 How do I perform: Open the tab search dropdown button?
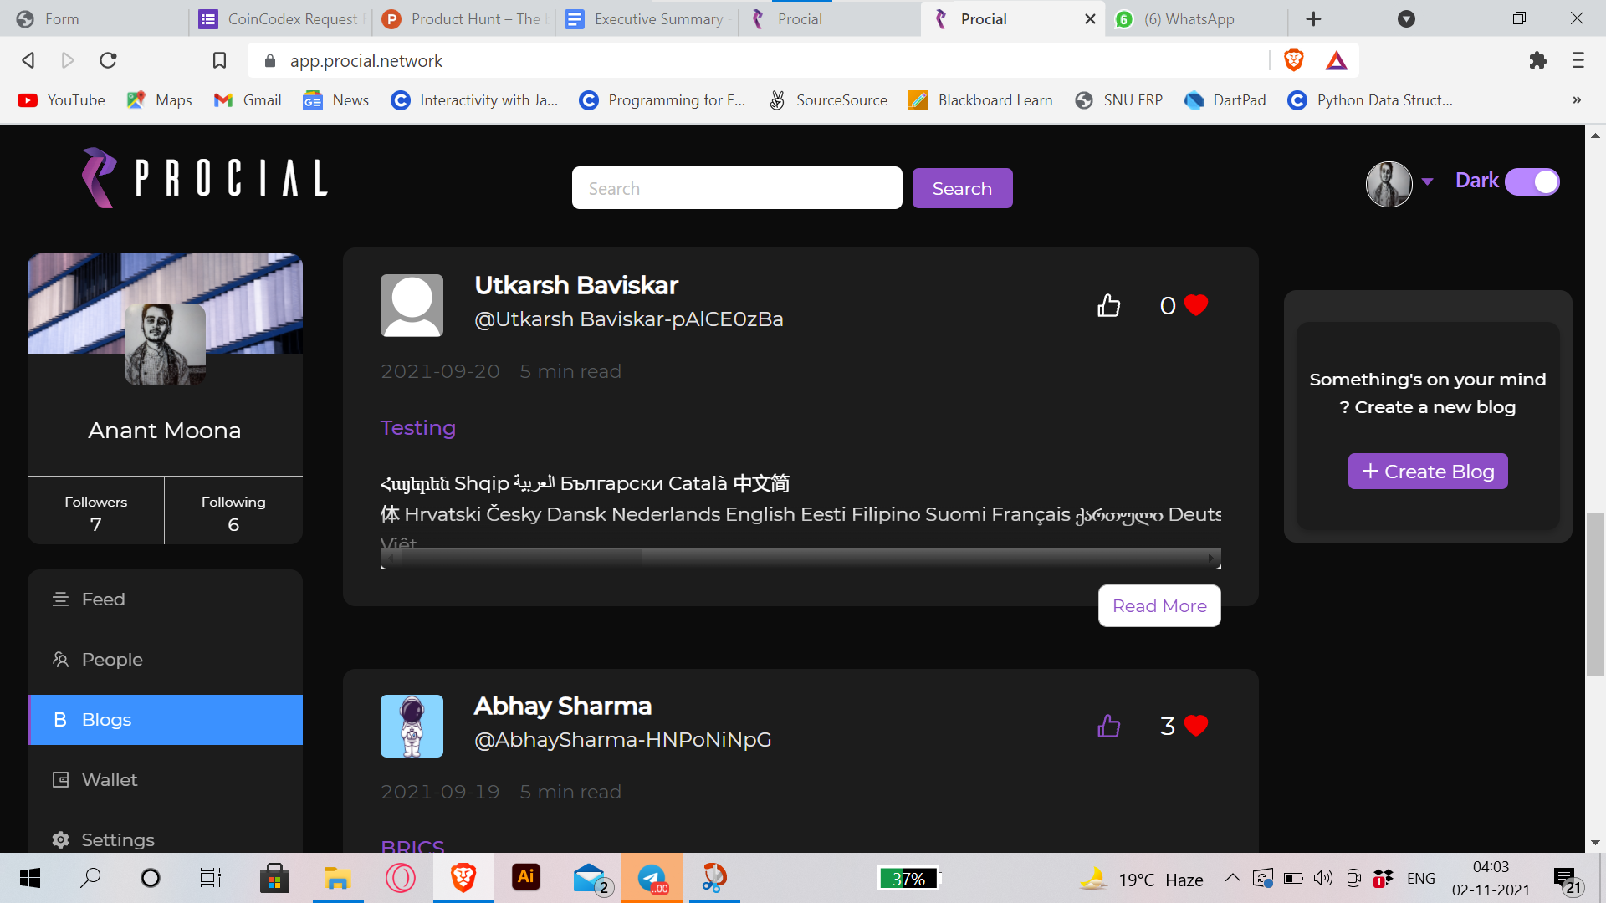tap(1406, 19)
